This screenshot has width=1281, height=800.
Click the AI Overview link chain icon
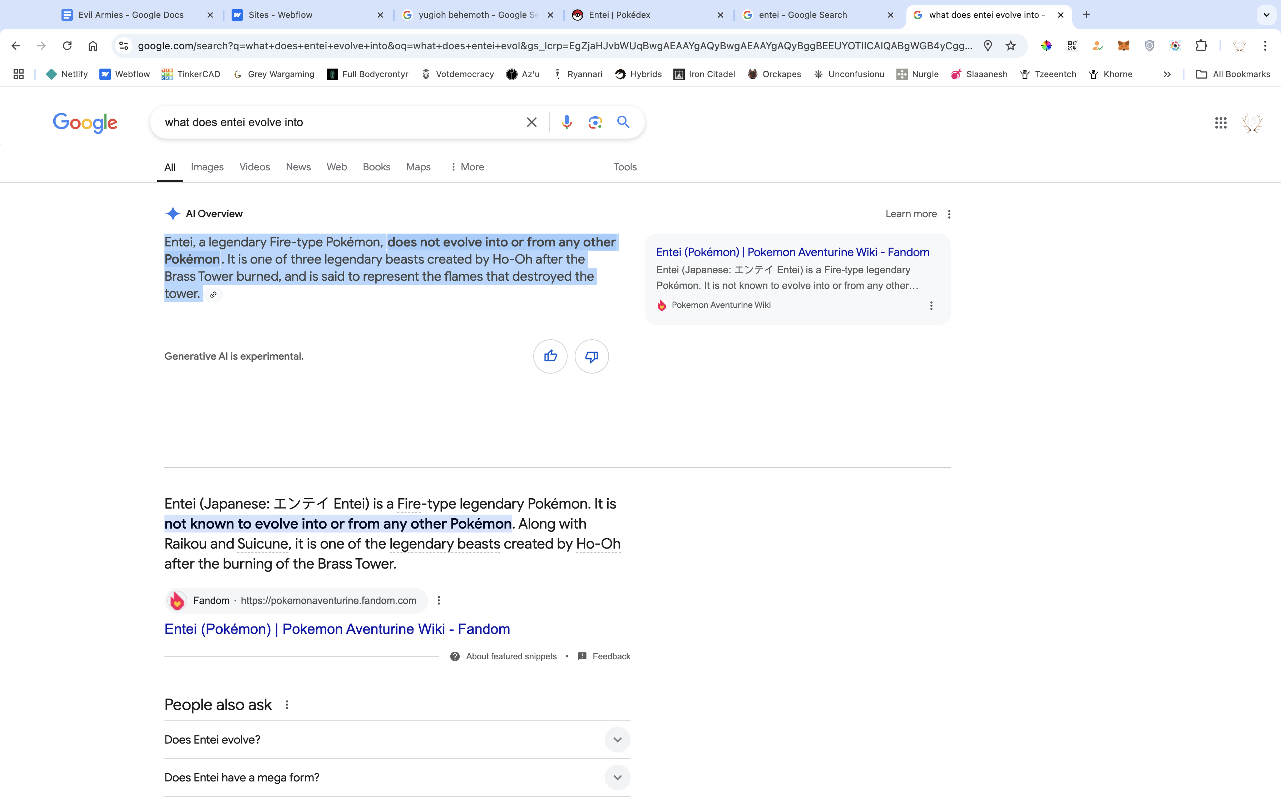point(213,295)
